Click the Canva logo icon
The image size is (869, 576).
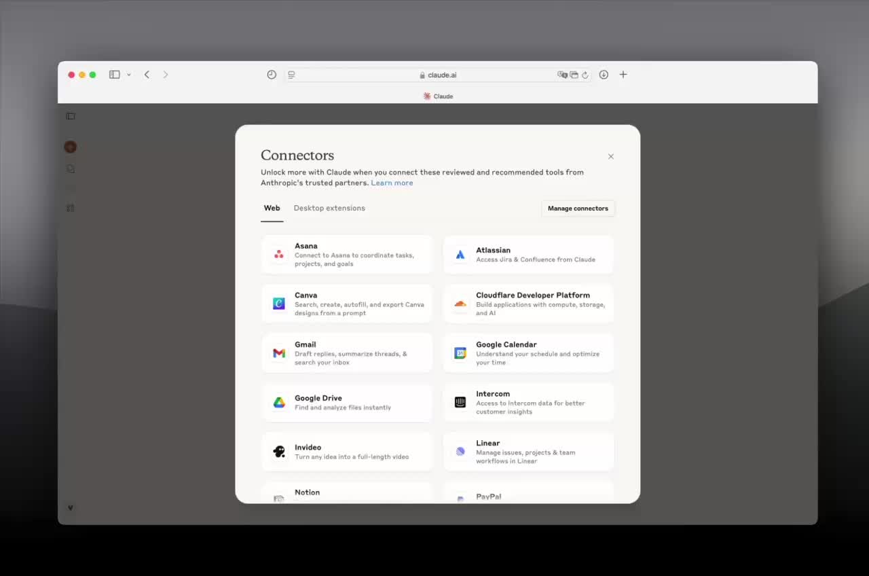[x=279, y=304]
